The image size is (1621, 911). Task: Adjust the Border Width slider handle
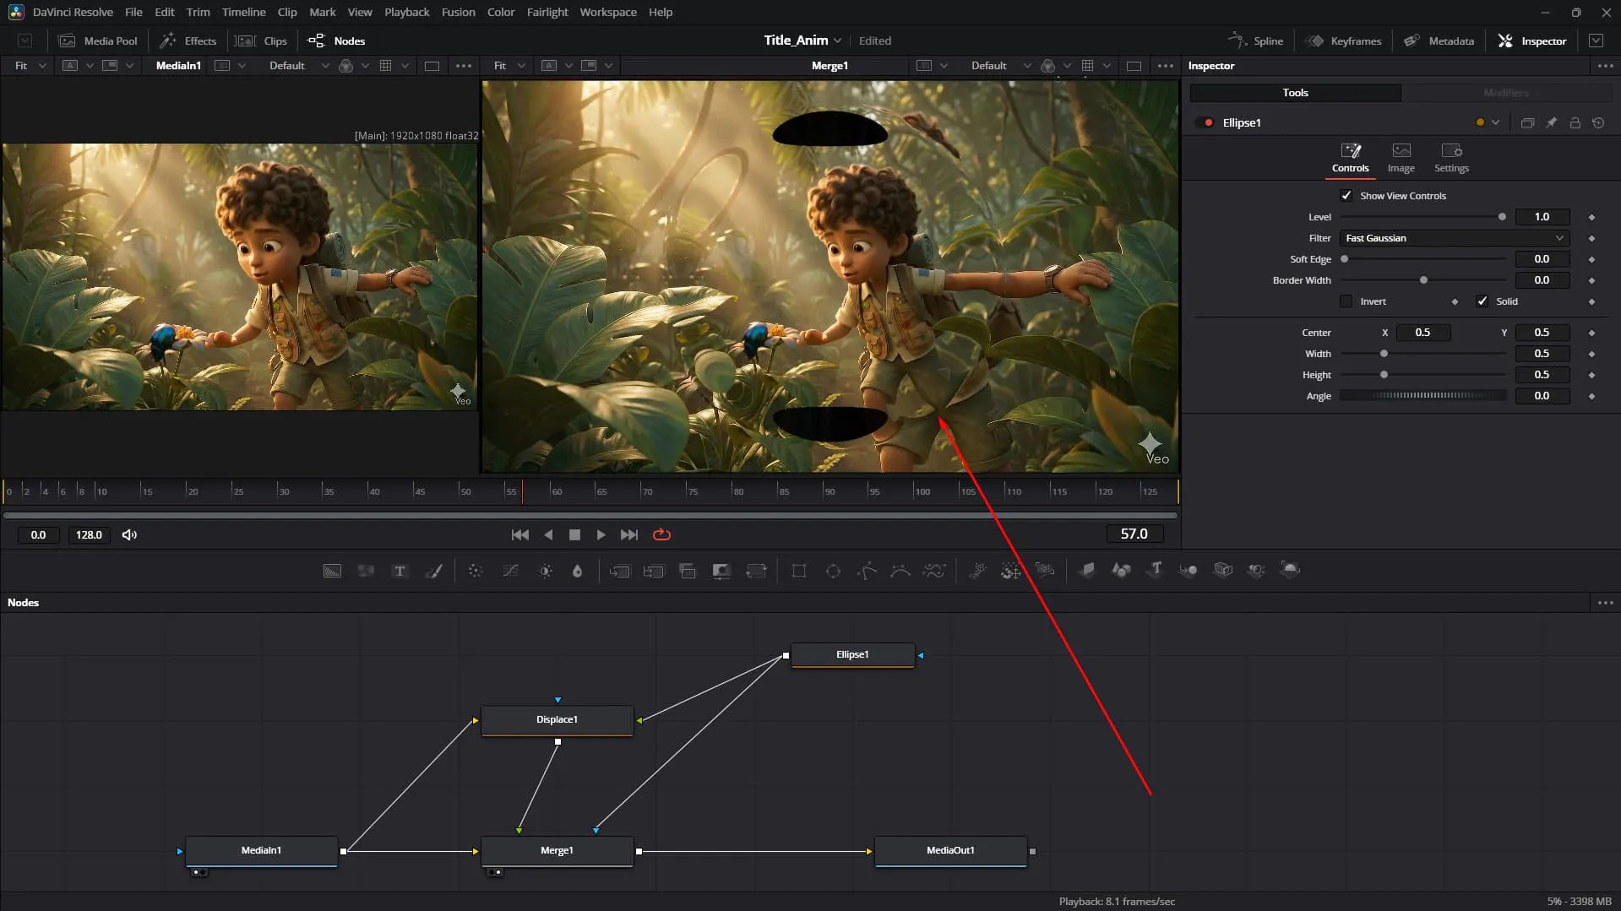point(1423,280)
